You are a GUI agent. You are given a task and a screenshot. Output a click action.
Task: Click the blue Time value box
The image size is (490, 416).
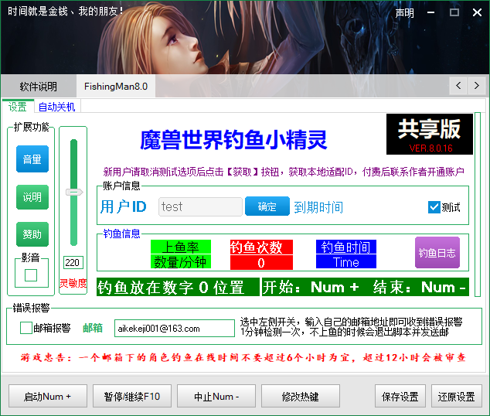pyautogui.click(x=346, y=262)
